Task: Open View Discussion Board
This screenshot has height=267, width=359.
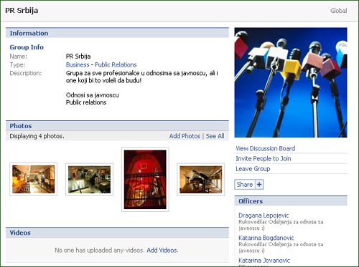Action: (x=266, y=148)
